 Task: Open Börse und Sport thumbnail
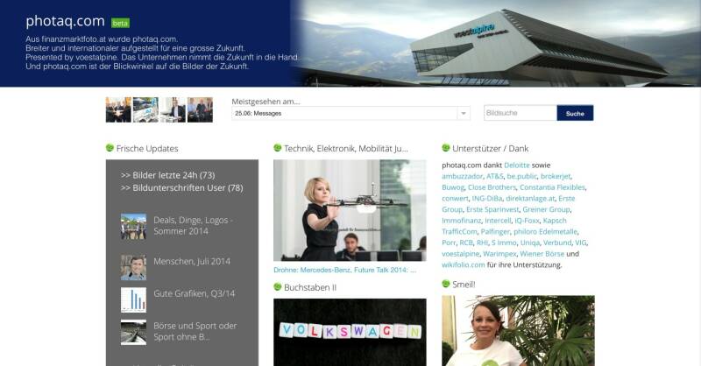[x=134, y=332]
